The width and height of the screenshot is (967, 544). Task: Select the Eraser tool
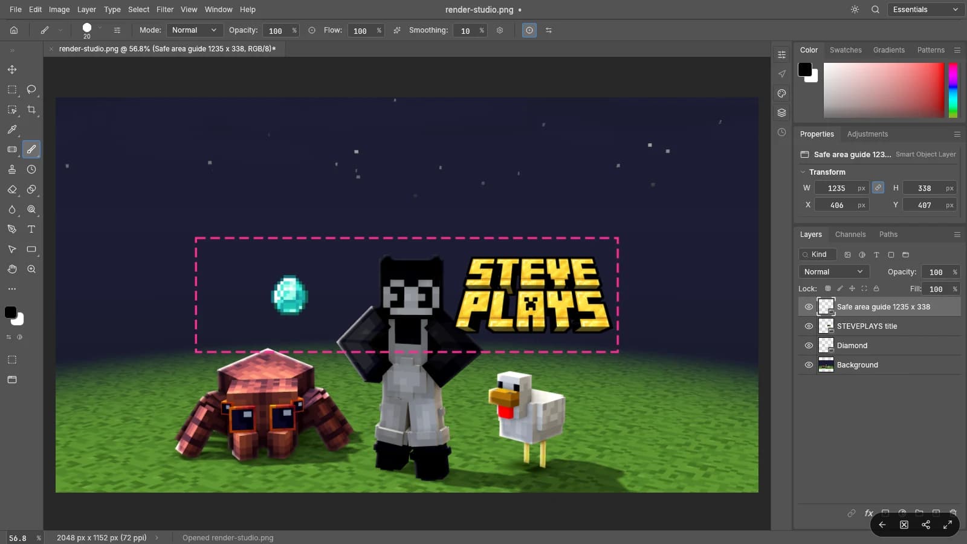click(x=12, y=189)
